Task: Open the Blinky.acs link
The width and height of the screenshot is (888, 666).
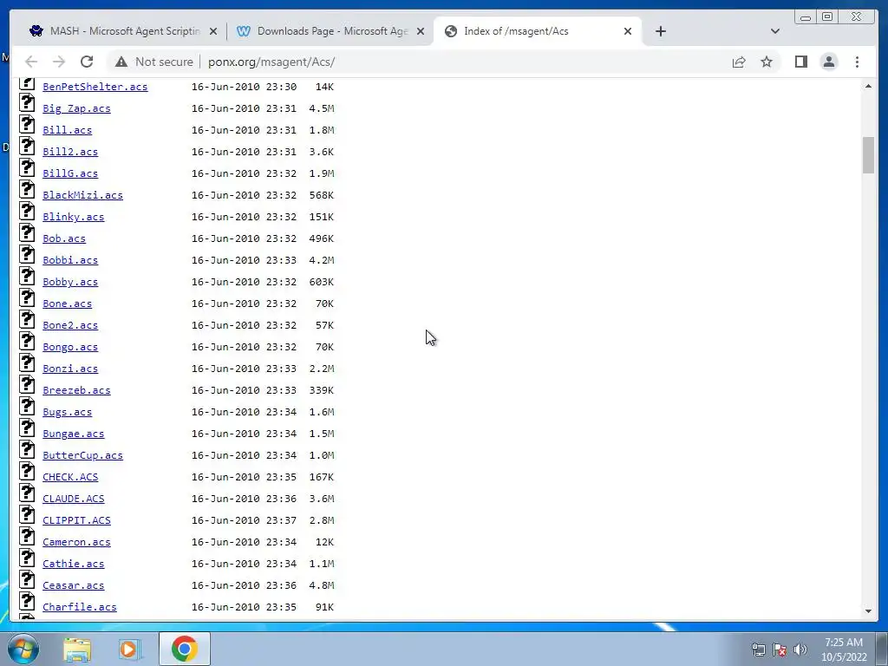Action: pos(73,217)
